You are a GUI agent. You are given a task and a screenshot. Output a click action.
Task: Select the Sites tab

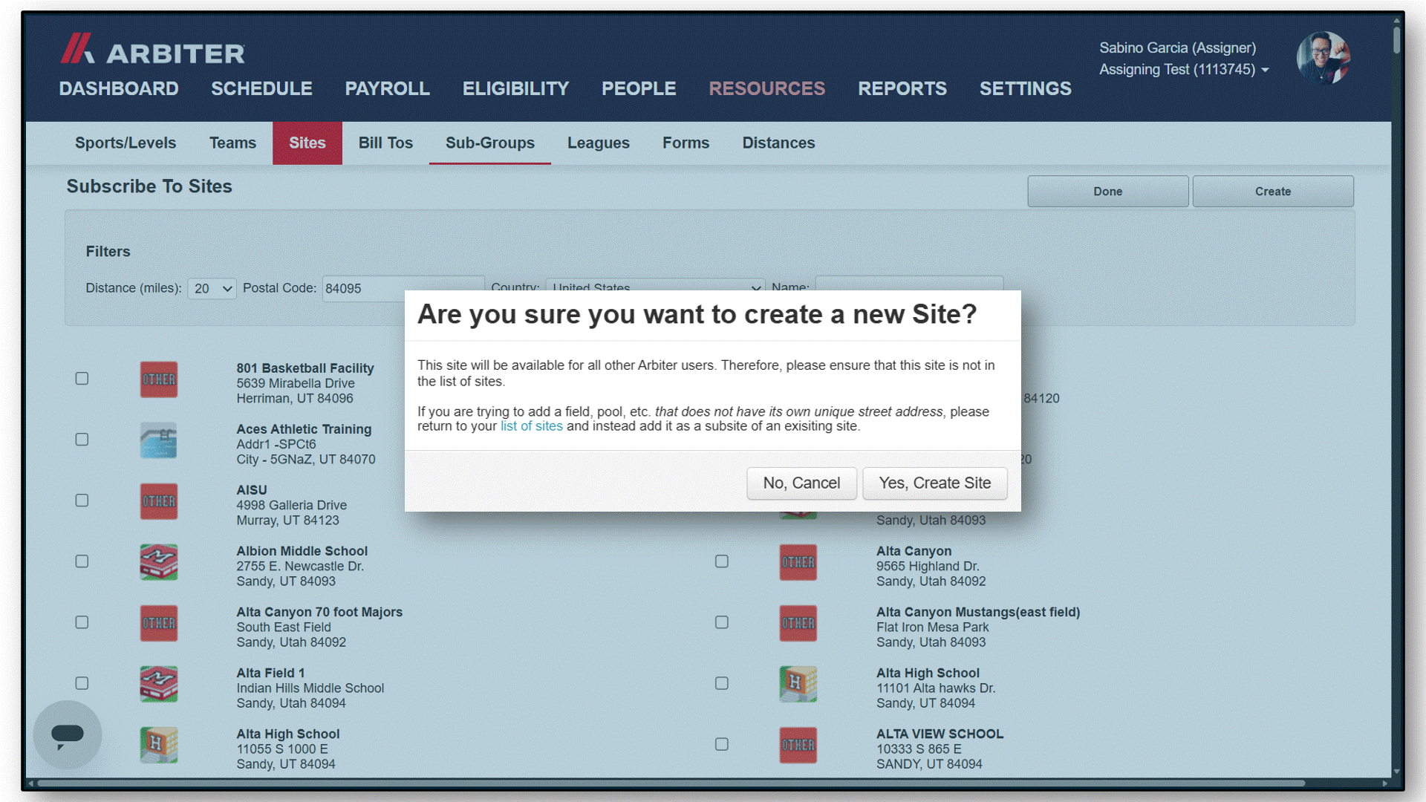coord(307,143)
